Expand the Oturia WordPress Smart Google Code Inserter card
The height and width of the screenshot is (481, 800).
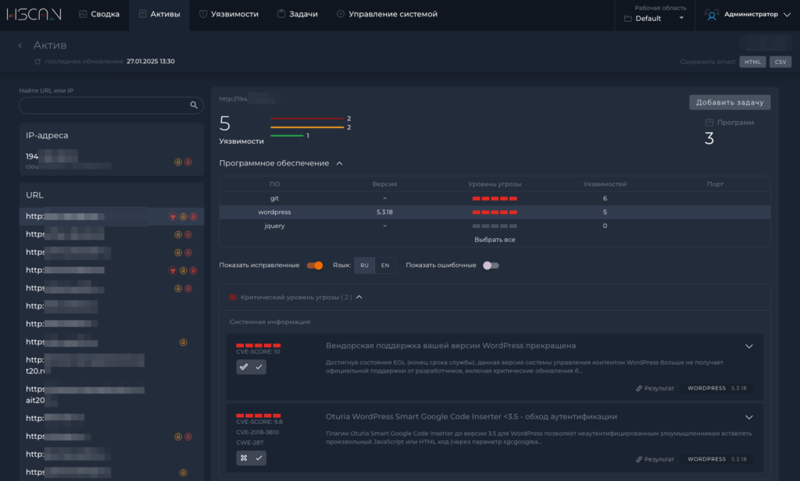pyautogui.click(x=749, y=417)
